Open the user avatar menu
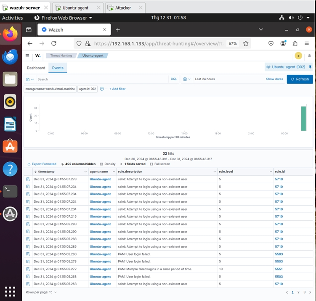The height and width of the screenshot is (301, 316). point(298,55)
